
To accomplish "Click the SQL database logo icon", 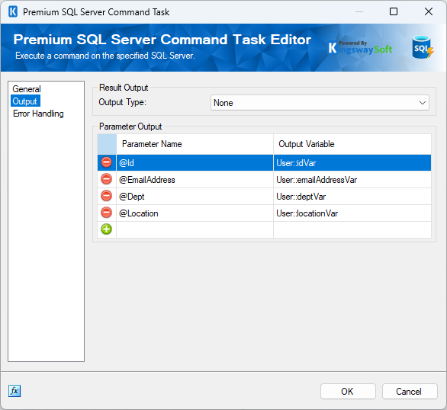I will (422, 47).
